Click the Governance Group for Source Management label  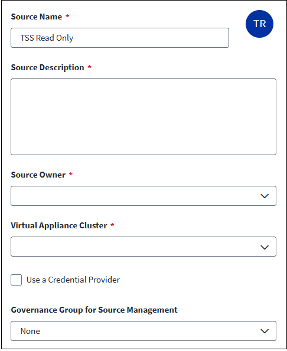click(94, 310)
